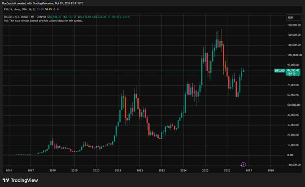This screenshot has width=305, height=187.
Task: Click the 2026 label on the time axis
Action: (227, 170)
